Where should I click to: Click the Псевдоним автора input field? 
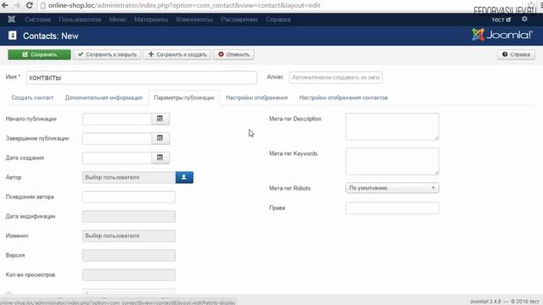click(129, 197)
